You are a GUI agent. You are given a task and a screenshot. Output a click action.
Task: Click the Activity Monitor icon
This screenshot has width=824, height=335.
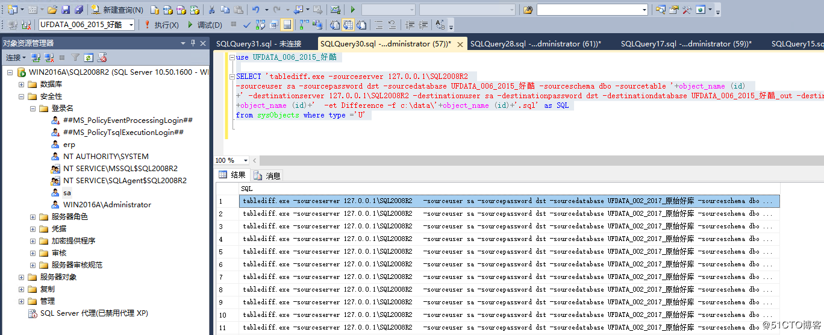tap(335, 10)
